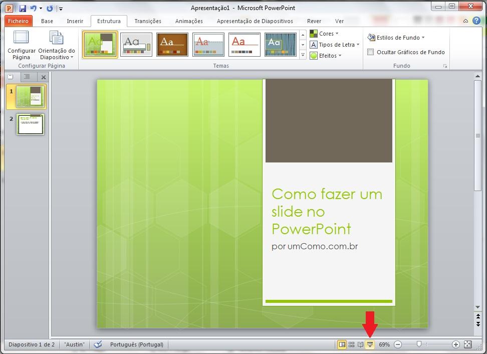Open the Ficheiro menu
The width and height of the screenshot is (487, 354).
pos(19,21)
